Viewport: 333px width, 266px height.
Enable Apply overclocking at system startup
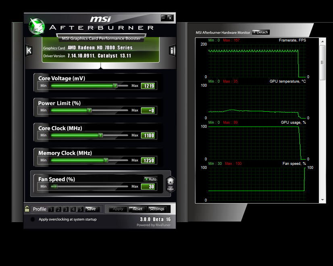tap(33, 219)
